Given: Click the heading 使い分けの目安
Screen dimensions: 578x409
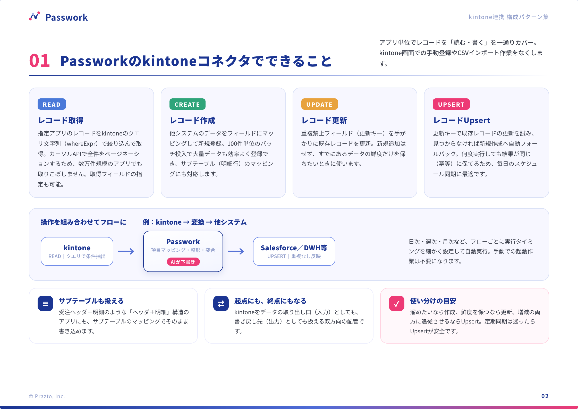Looking at the screenshot, I should pos(433,301).
